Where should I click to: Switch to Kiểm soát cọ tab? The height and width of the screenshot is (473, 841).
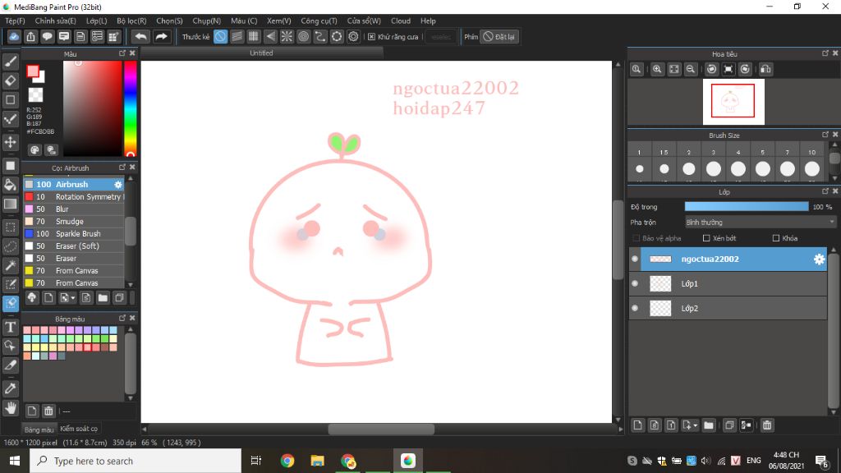coord(79,429)
